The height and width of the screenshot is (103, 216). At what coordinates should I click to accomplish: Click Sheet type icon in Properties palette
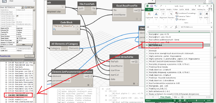4,1
